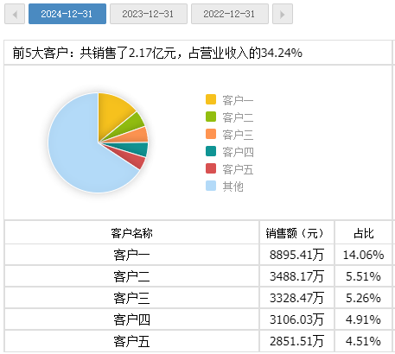
Task: Toggle 客户一 yellow legend swatch
Action: [x=211, y=99]
